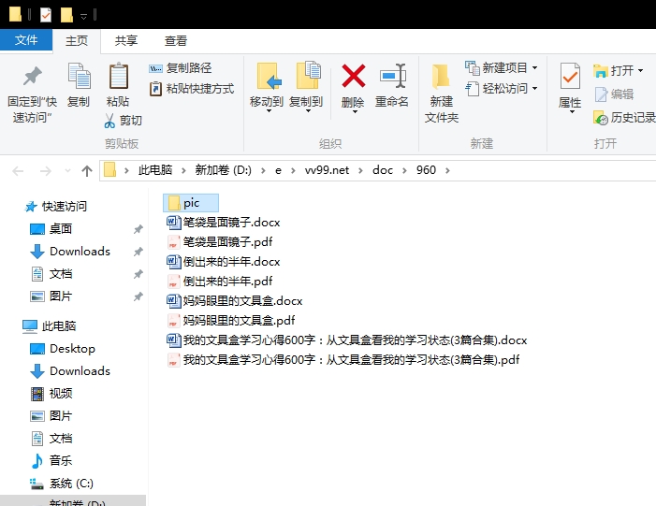Open the Quick Access Toolbar customize dropdown
Image resolution: width=656 pixels, height=506 pixels.
coord(83,16)
